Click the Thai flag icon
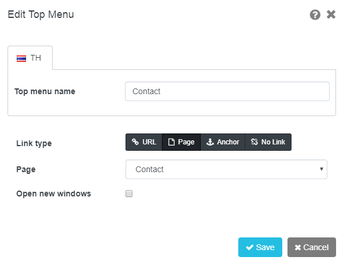 click(x=21, y=58)
